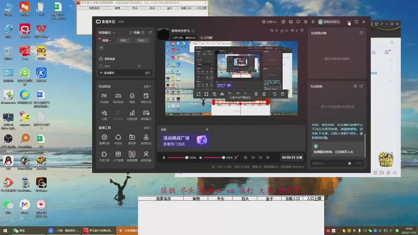Toggle the camera icon in bottom bar

[253, 158]
